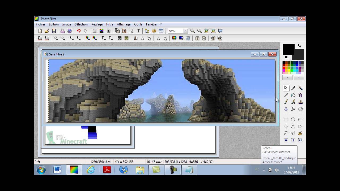Click the Text tool T icon
Image resolution: width=340 pixels, height=191 pixels.
[138, 31]
